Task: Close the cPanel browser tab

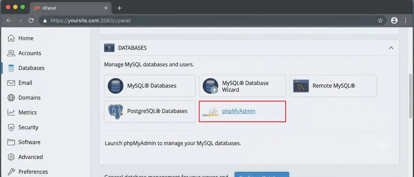Action: tap(106, 8)
